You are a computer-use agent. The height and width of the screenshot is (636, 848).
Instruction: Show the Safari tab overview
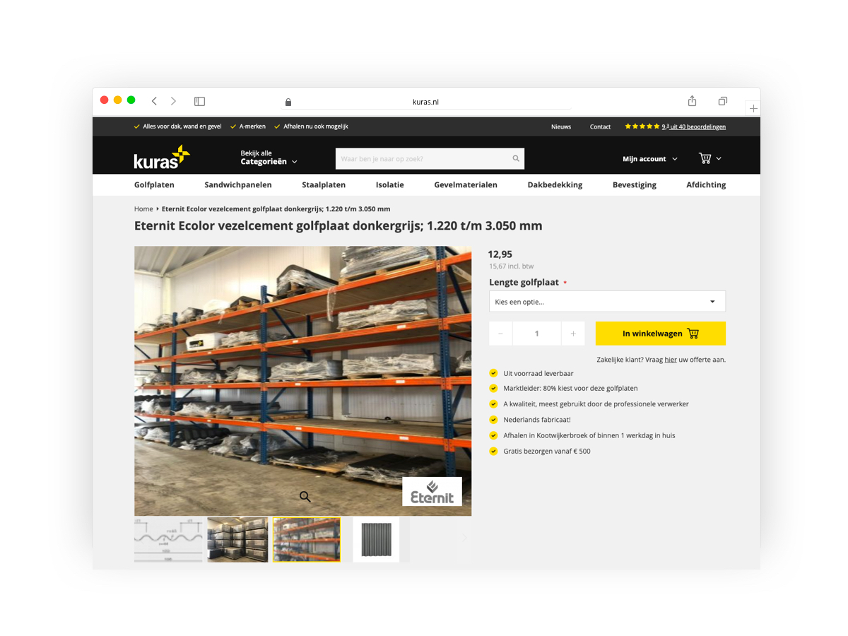point(722,101)
